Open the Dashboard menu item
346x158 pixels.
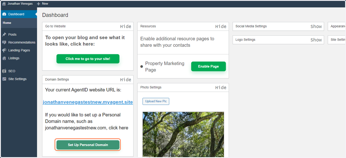pyautogui.click(x=18, y=14)
